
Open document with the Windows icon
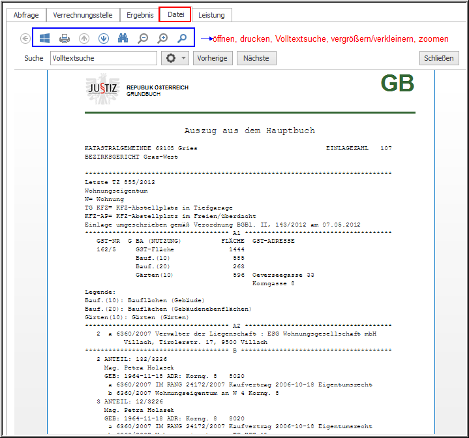(x=44, y=38)
